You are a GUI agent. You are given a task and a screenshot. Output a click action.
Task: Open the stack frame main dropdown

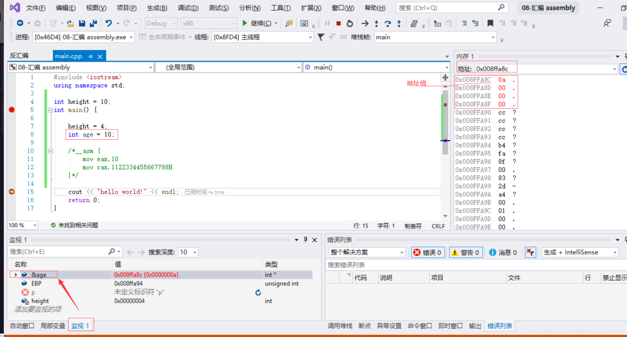pos(435,37)
